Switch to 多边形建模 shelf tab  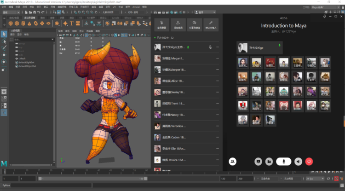pyautogui.click(x=30, y=17)
